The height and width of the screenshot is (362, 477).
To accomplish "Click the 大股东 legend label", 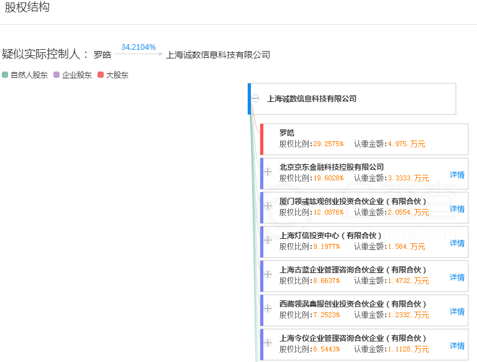I will 117,75.
